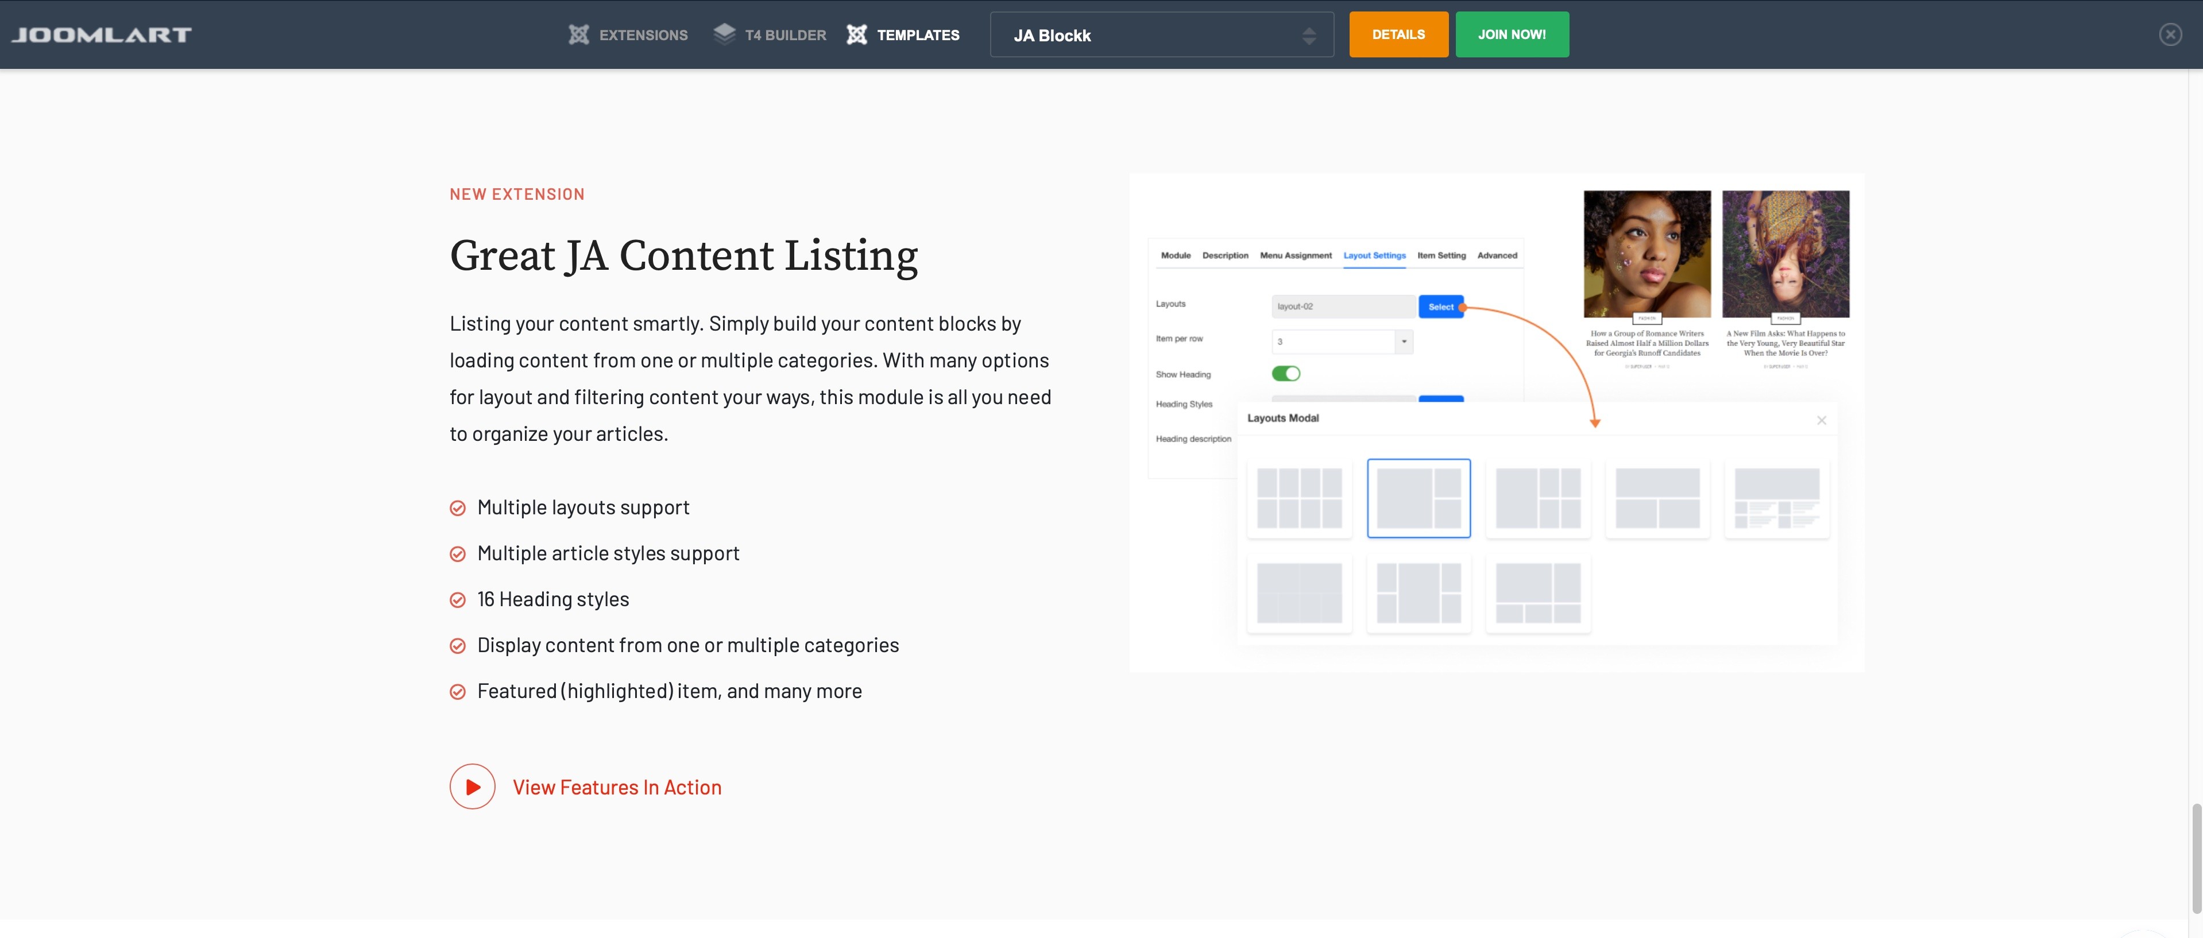Click checkmark icon beside Multiple layouts support
The image size is (2203, 938).
tap(458, 508)
